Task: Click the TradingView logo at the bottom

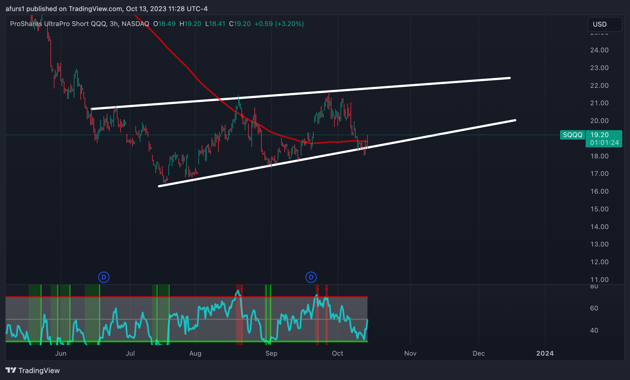Action: pyautogui.click(x=32, y=370)
